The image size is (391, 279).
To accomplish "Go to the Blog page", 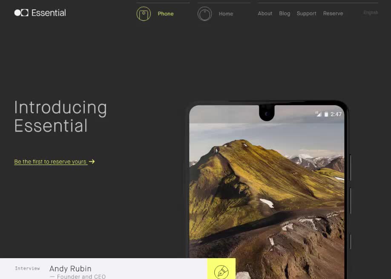I will 285,14.
